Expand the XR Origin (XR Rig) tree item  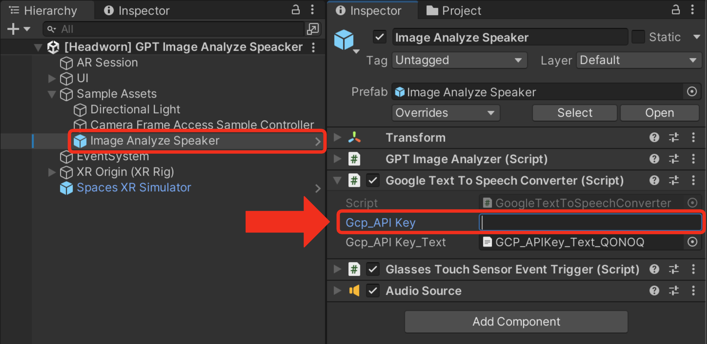[x=52, y=172]
